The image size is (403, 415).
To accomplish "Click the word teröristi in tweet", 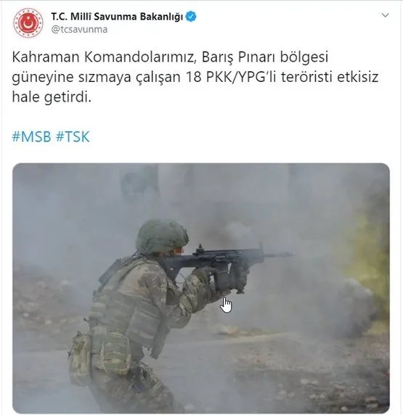I will (x=306, y=78).
